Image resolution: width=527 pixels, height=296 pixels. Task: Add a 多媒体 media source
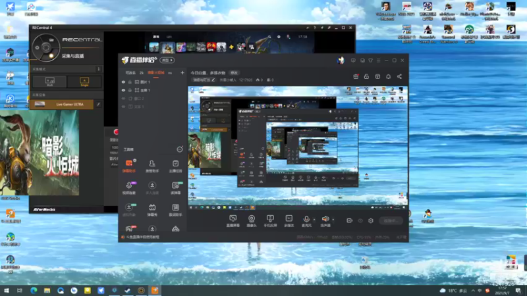coord(289,221)
